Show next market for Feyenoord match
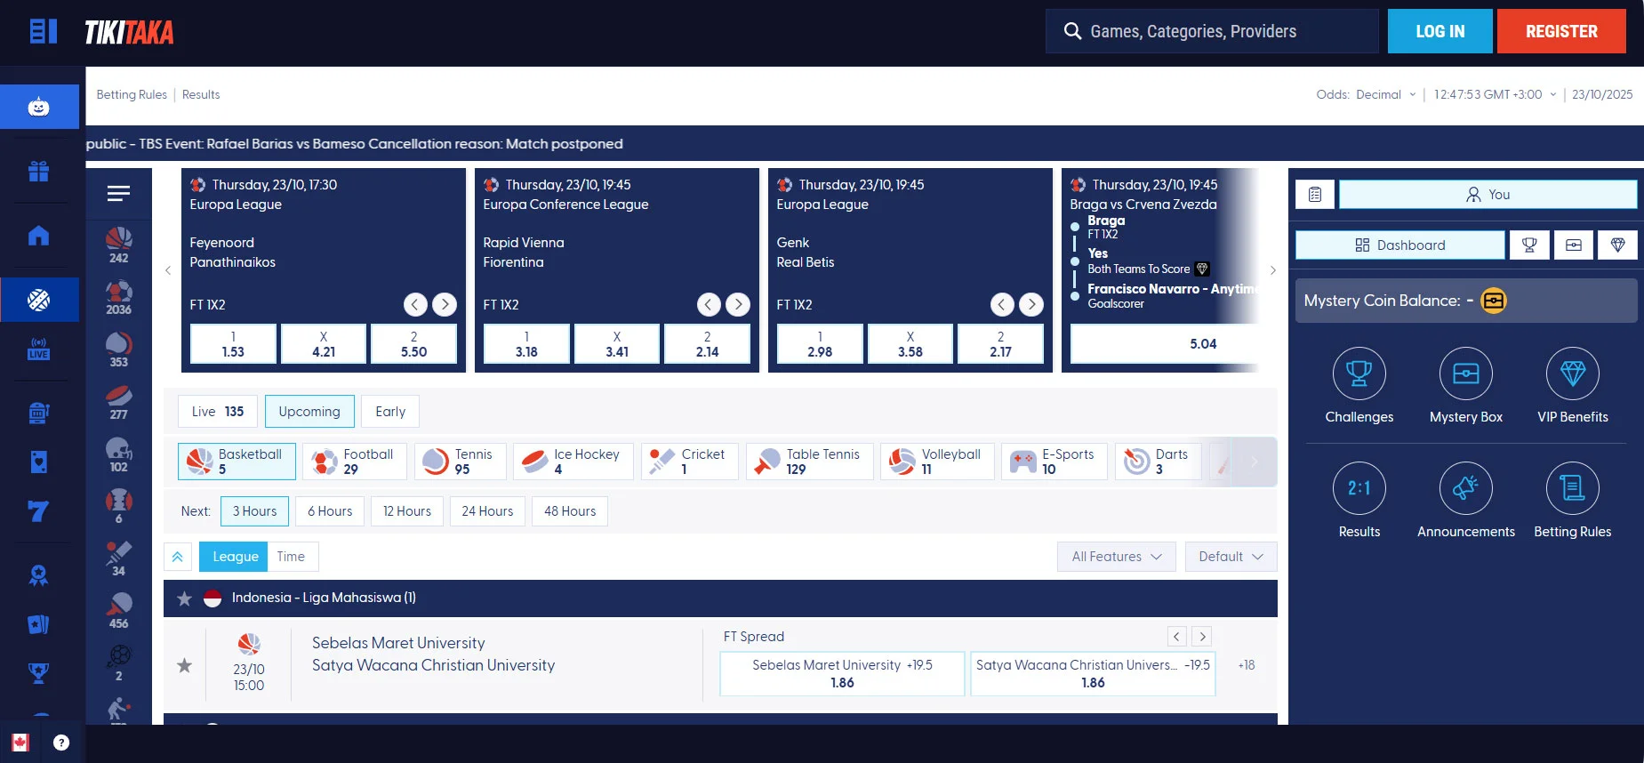This screenshot has width=1644, height=763. coord(445,305)
